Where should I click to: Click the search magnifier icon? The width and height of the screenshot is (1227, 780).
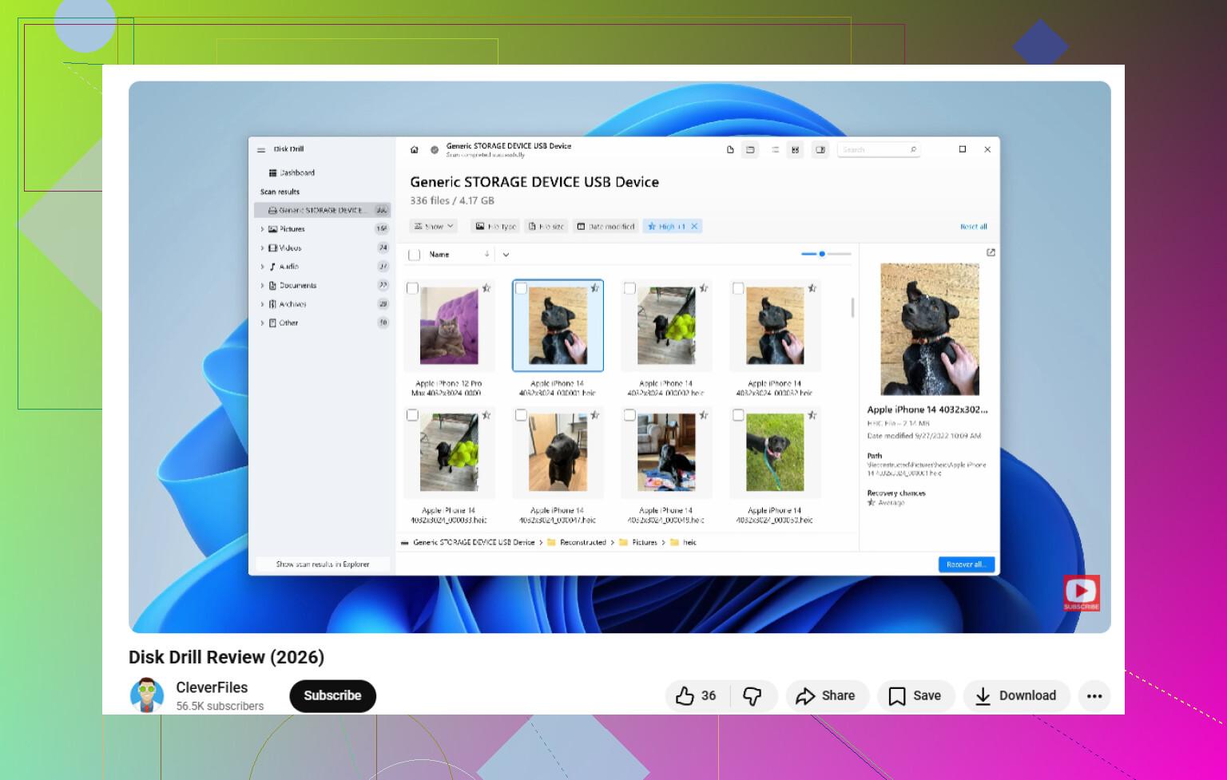click(913, 149)
